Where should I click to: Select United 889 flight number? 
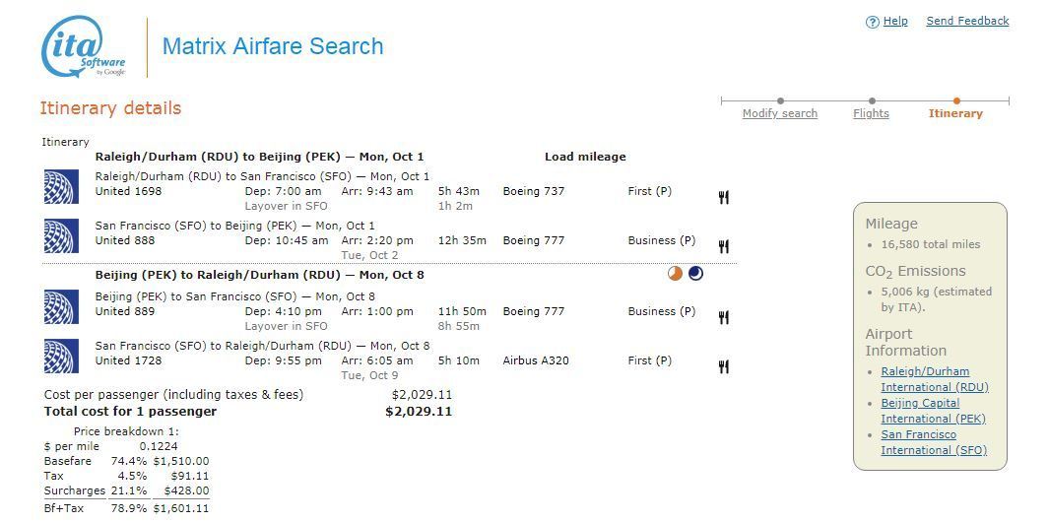point(125,311)
